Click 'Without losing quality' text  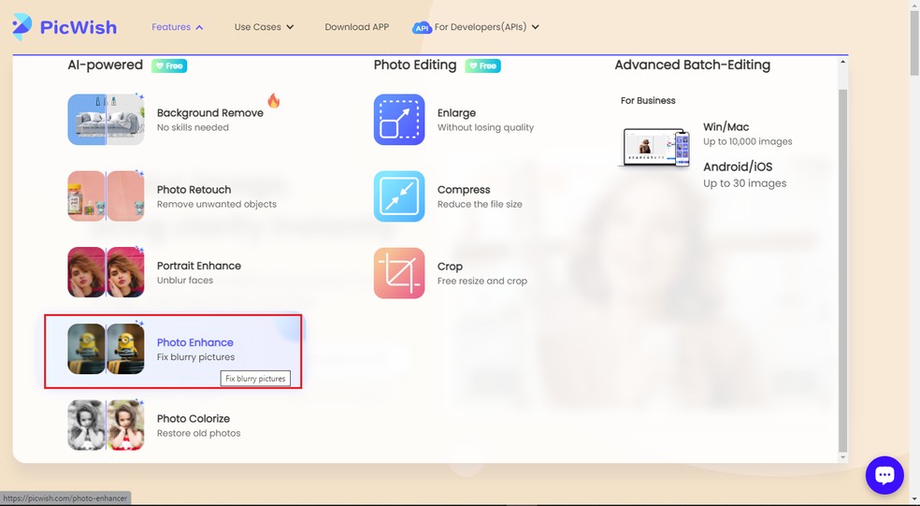tap(485, 127)
